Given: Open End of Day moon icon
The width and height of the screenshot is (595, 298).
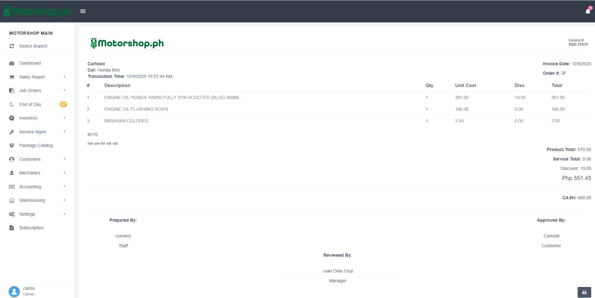Looking at the screenshot, I should click(12, 104).
